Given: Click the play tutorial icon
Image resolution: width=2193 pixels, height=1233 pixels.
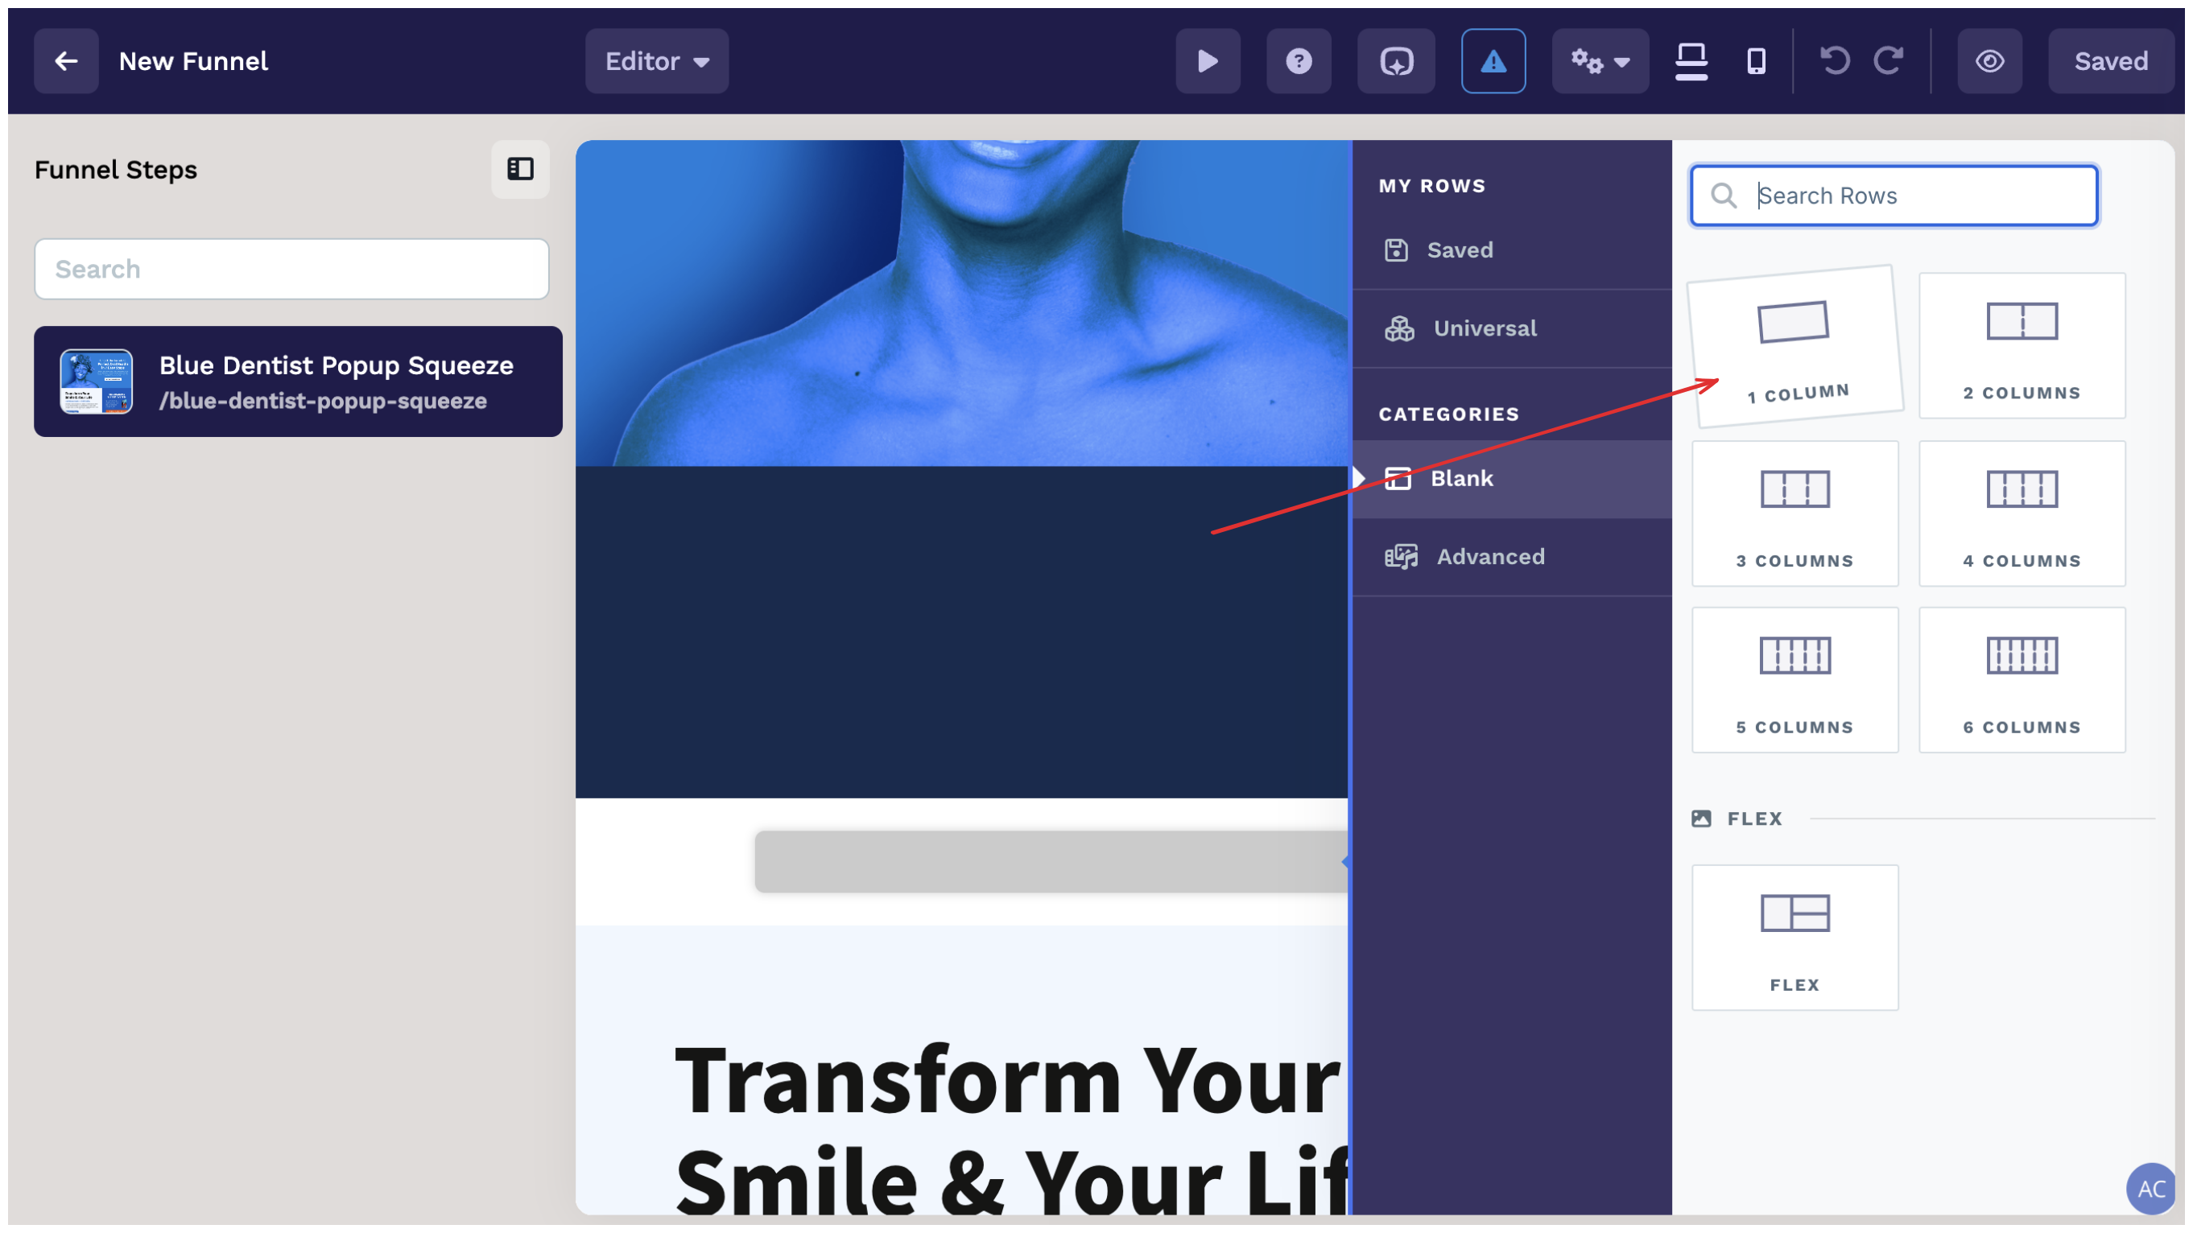Looking at the screenshot, I should (1207, 60).
